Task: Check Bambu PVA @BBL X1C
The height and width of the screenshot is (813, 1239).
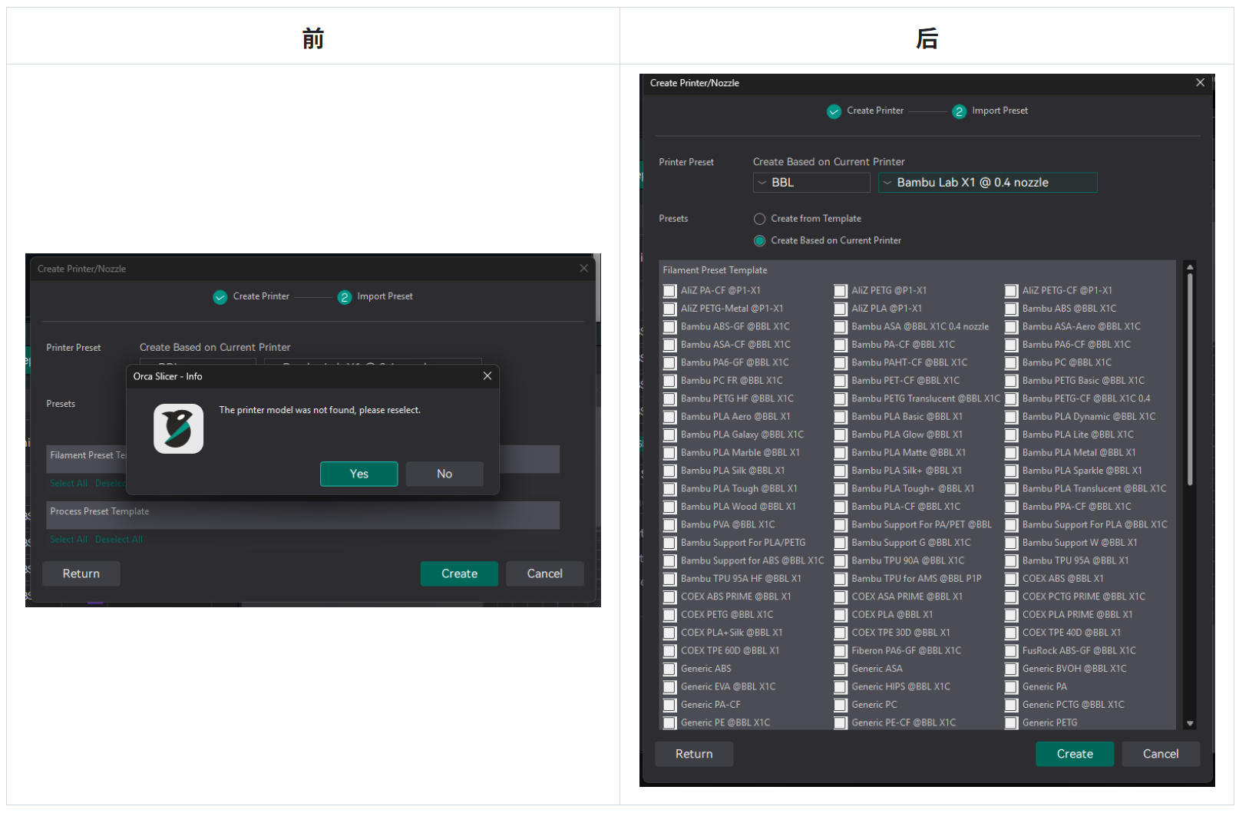Action: (670, 525)
